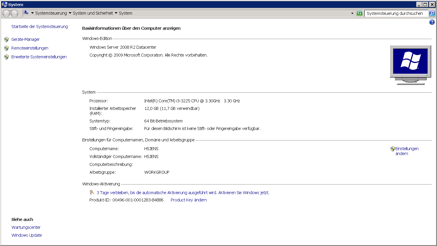Viewport: 437px width, 246px height.
Task: Click the Produkt-ID number text
Action: (x=138, y=200)
